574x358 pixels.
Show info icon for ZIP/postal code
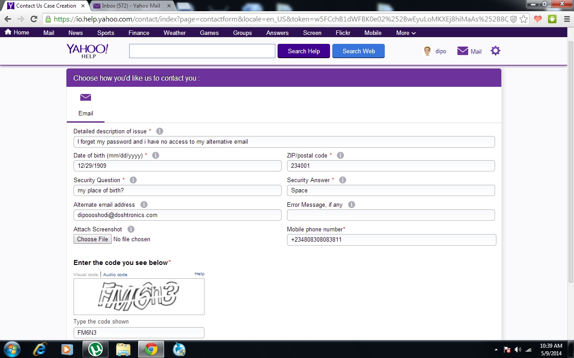tap(340, 155)
